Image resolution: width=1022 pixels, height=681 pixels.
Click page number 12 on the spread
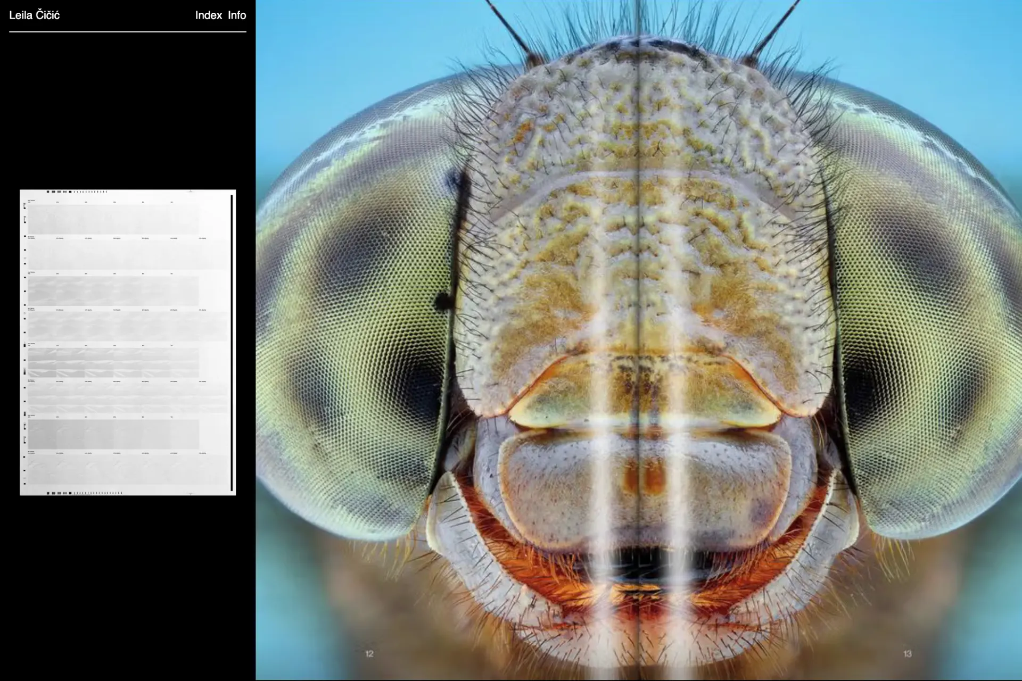click(x=369, y=653)
